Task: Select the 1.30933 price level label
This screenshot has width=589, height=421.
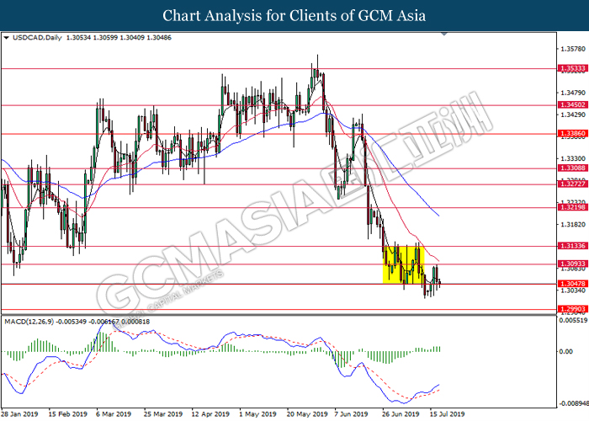Action: pyautogui.click(x=572, y=264)
